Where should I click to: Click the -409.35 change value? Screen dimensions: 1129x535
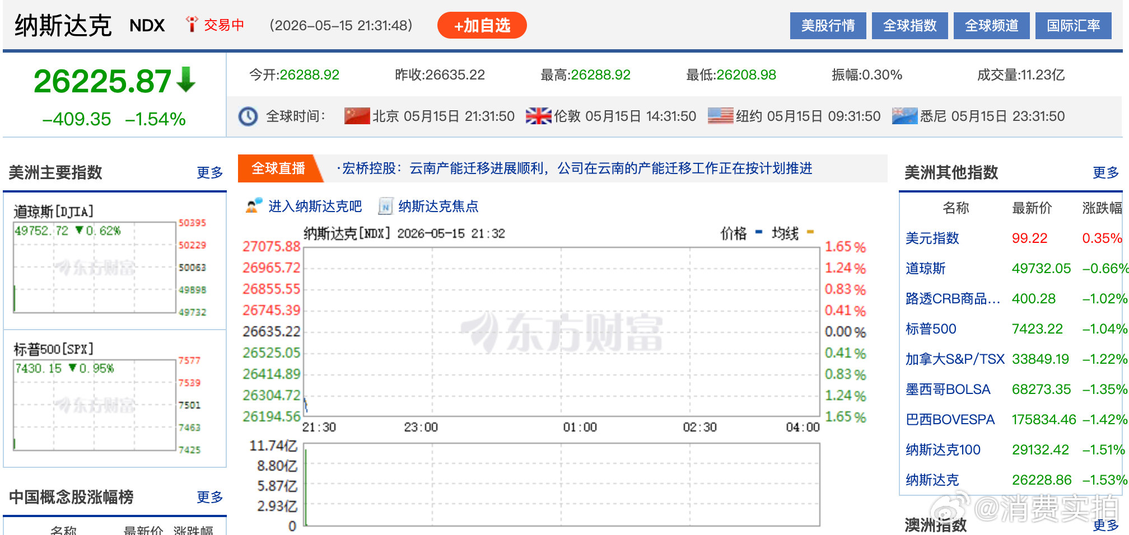point(77,119)
